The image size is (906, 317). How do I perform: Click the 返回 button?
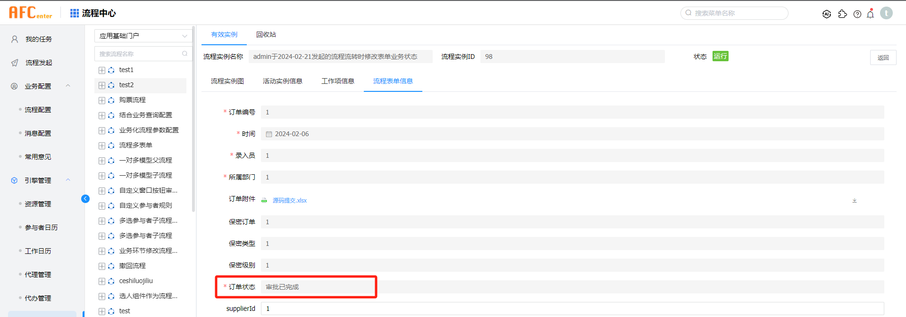click(x=883, y=57)
